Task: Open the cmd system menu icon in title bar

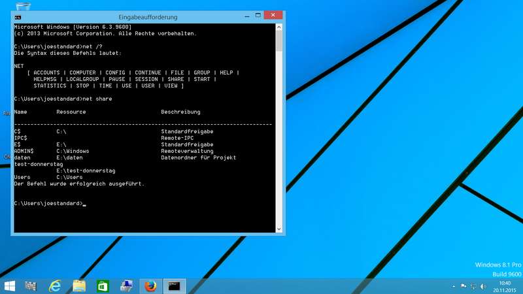Action: [x=18, y=16]
